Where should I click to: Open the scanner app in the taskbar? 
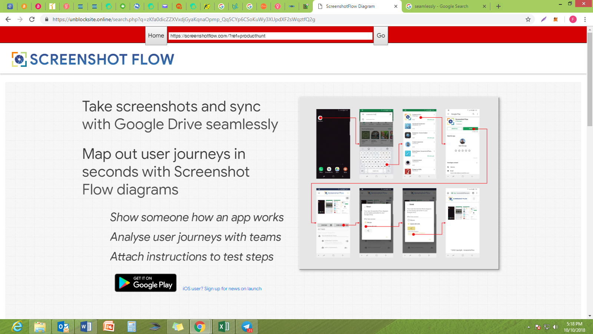(155, 327)
